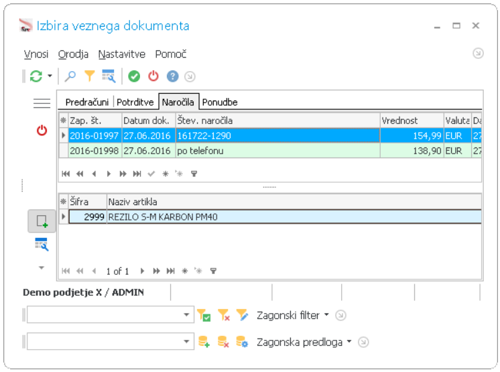Click table search icon in left sidebar
The height and width of the screenshot is (372, 500).
pos(42,244)
